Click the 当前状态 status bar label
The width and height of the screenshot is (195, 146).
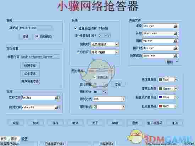pyautogui.click(x=106, y=144)
